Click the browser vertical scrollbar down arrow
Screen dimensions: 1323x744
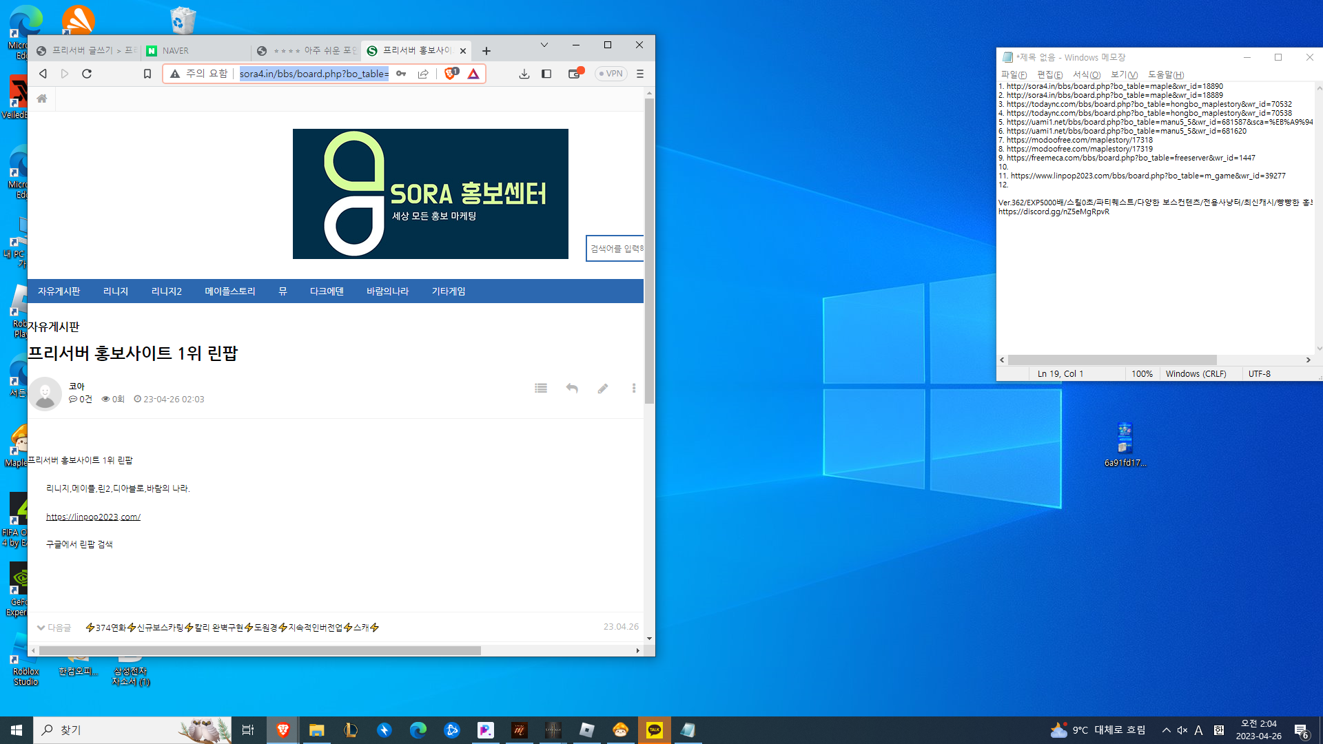pyautogui.click(x=649, y=639)
